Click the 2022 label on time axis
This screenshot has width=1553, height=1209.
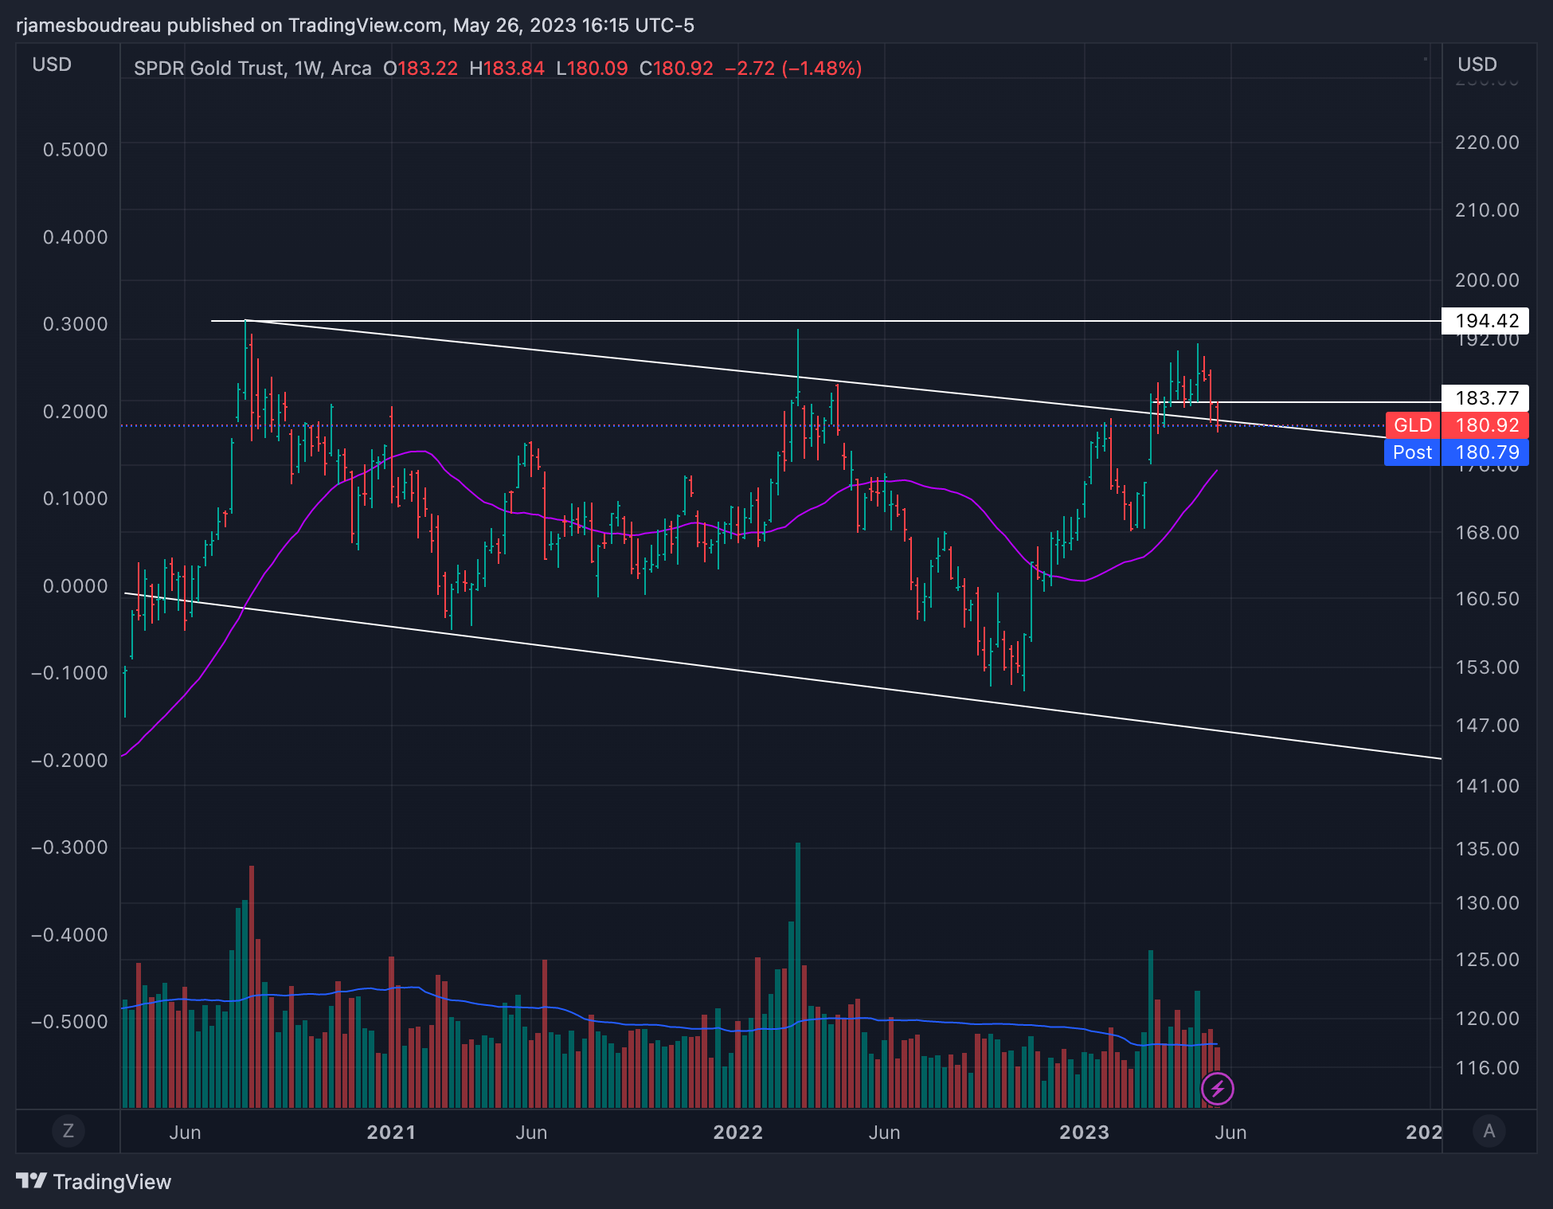pyautogui.click(x=737, y=1132)
